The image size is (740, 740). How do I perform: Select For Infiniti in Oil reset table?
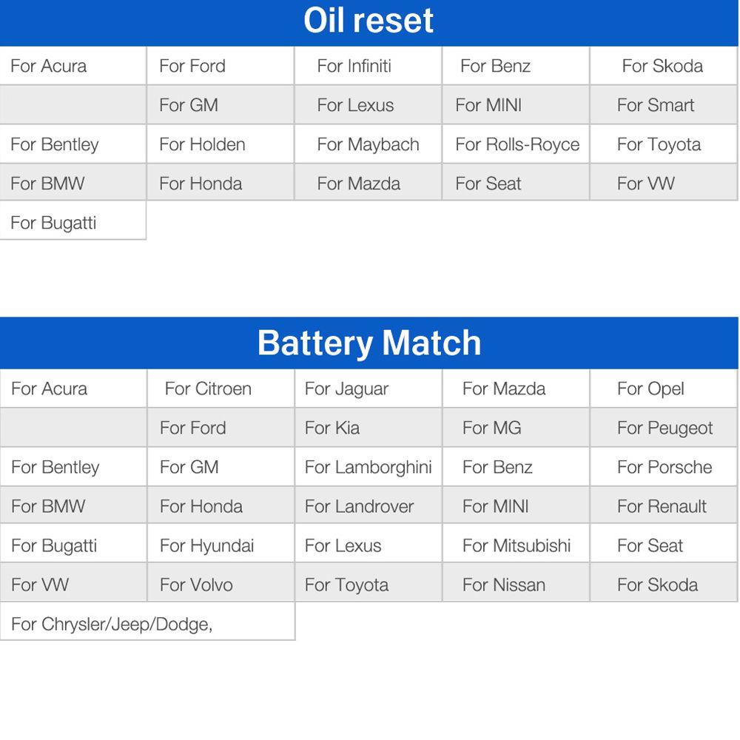click(x=368, y=66)
